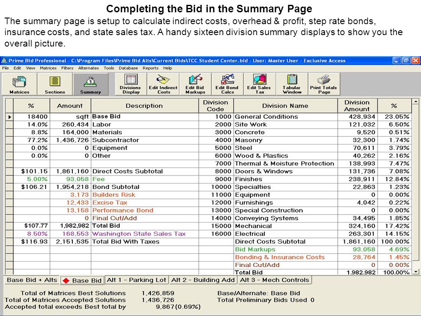Click the 5.00% fee percentage cell
421x316 pixels.
click(x=32, y=179)
